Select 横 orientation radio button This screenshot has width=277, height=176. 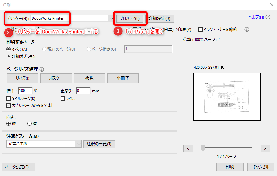tap(30, 123)
